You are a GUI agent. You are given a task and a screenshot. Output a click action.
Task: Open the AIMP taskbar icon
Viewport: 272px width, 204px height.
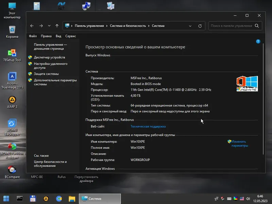click(x=46, y=199)
